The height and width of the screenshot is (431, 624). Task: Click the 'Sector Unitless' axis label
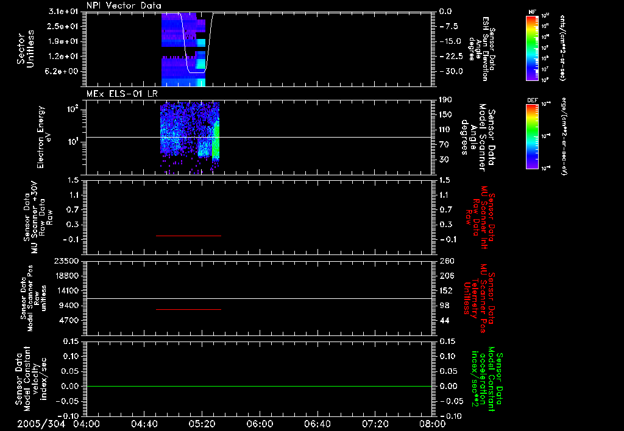coord(26,49)
